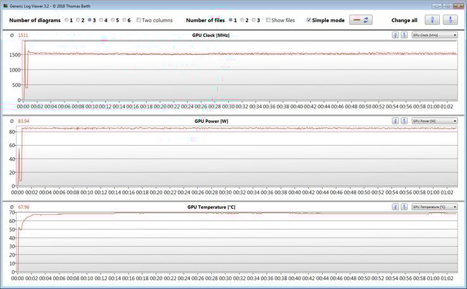Click the average symbol in GPU Power diagram
Viewport: 467px width, 289px height.
click(x=12, y=121)
